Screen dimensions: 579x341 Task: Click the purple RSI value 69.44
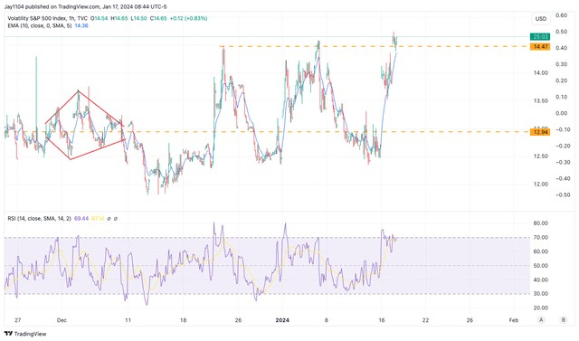pyautogui.click(x=81, y=219)
